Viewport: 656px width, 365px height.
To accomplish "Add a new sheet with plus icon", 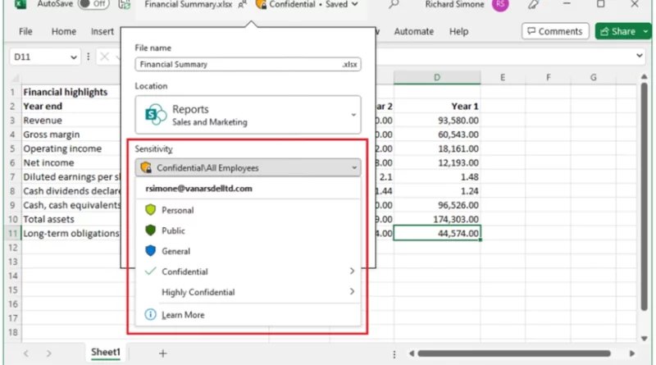I will pos(162,354).
